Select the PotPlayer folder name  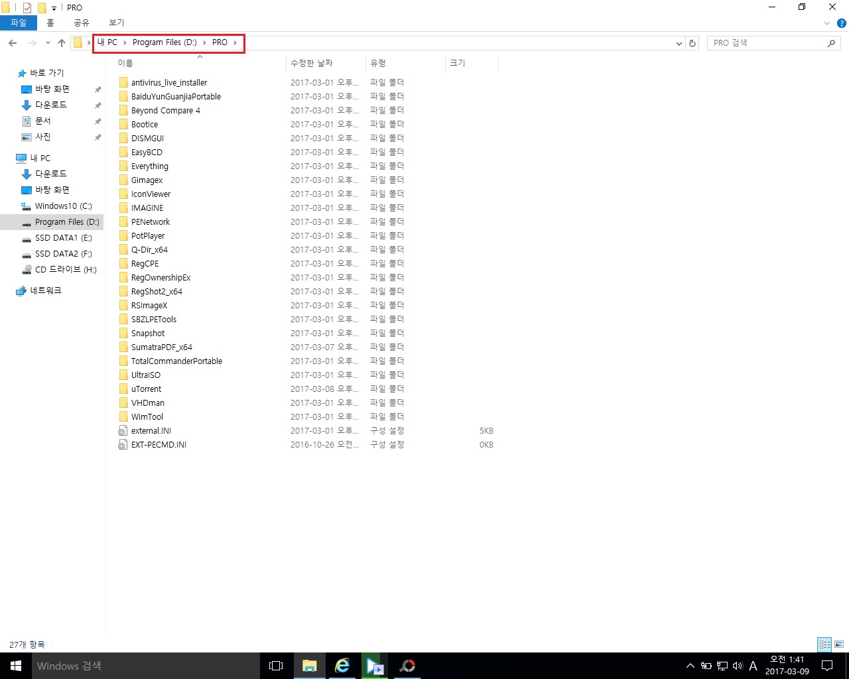coord(148,236)
